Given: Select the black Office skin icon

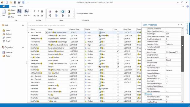Looking at the screenshot, I should [x=69, y=12].
